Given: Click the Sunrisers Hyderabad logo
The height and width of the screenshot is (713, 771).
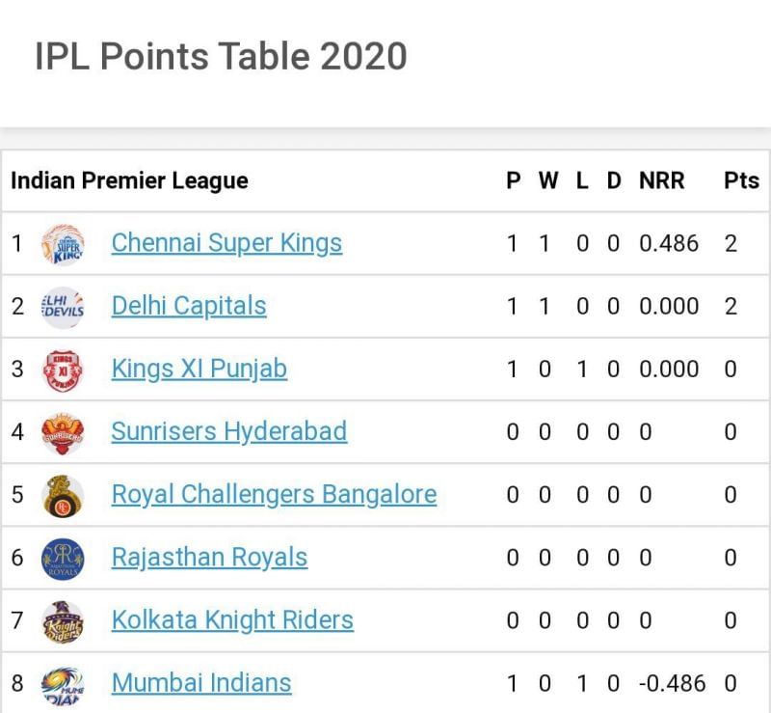Looking at the screenshot, I should coord(63,432).
